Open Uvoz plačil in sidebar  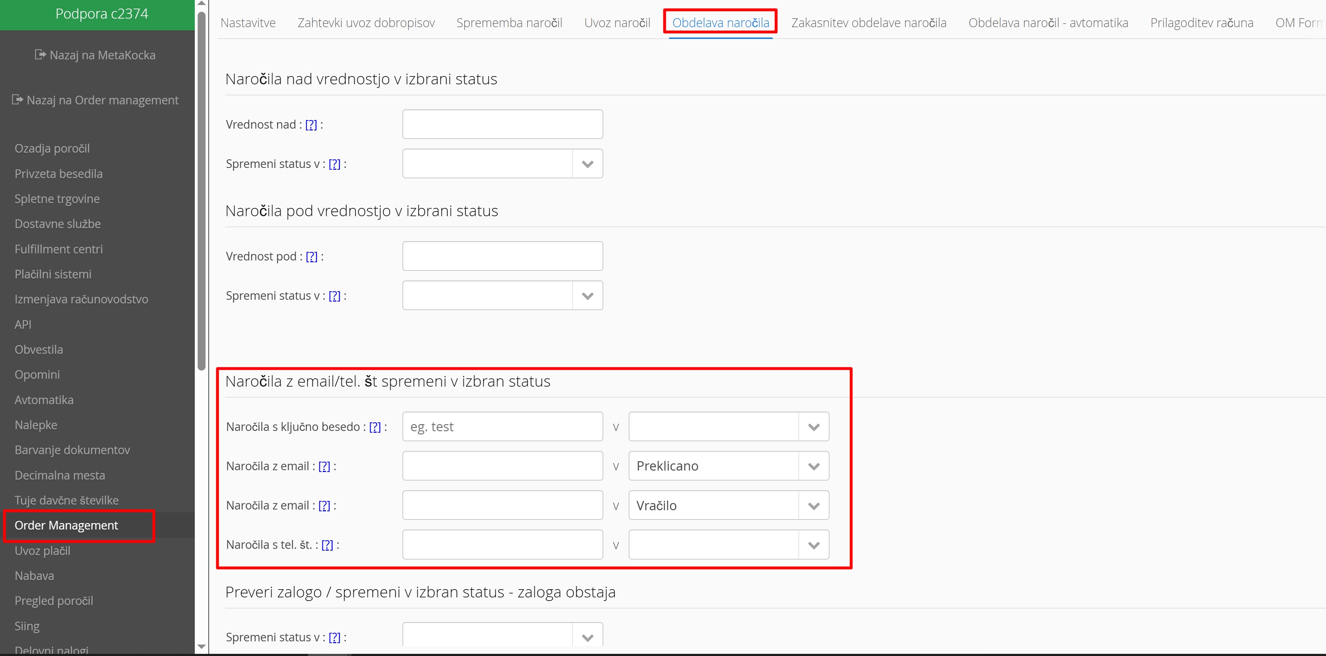42,551
